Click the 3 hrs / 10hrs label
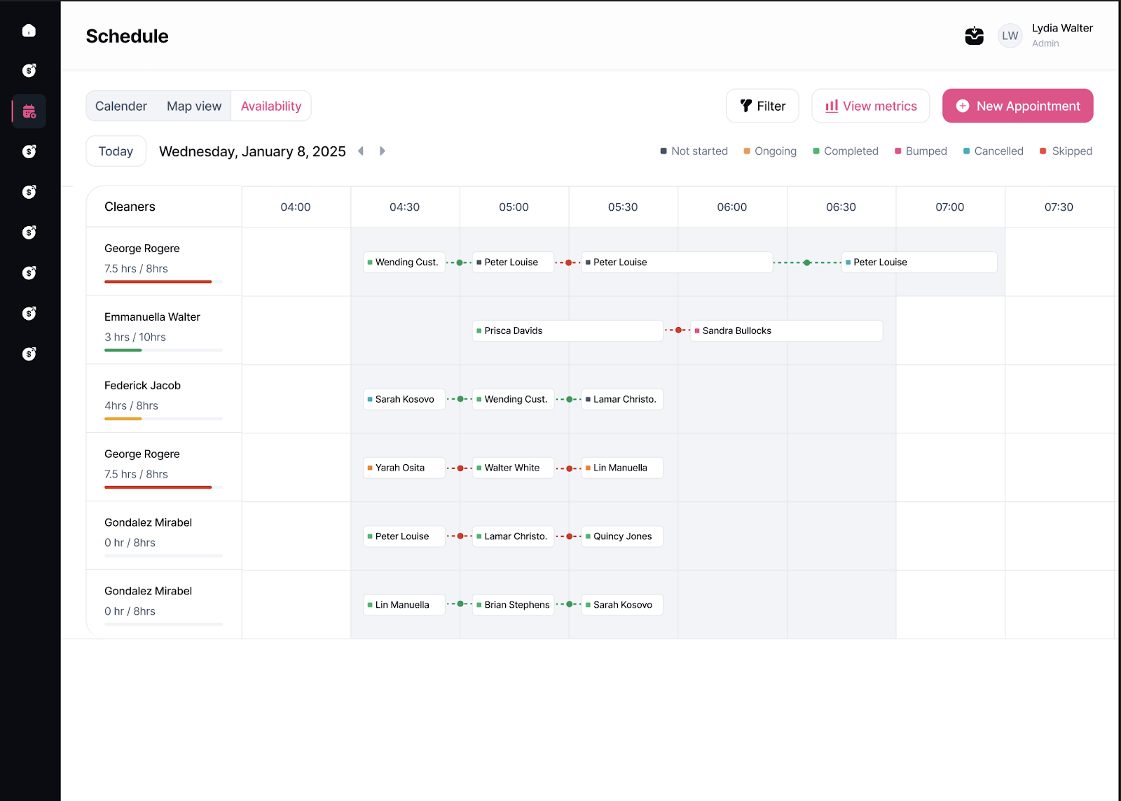Viewport: 1121px width, 801px height. [x=135, y=337]
